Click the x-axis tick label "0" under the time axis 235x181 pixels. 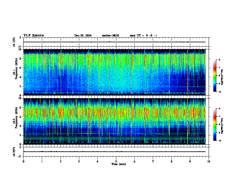tap(23, 161)
